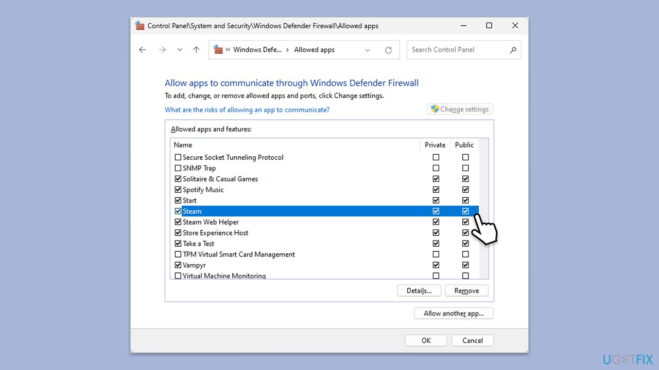This screenshot has height=370, width=659.
Task: Click the Forward navigation arrow
Action: [x=163, y=49]
